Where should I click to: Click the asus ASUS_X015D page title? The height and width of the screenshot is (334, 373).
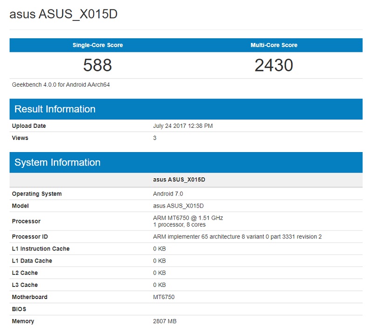[x=64, y=14]
